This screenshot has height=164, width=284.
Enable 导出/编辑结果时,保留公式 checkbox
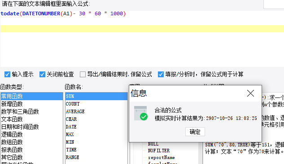tap(83, 74)
